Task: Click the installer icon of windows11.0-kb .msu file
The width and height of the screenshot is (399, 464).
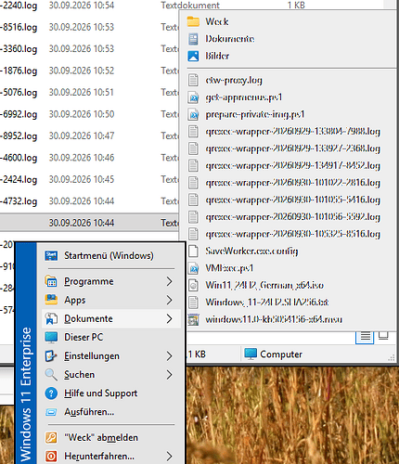Action: 193,319
